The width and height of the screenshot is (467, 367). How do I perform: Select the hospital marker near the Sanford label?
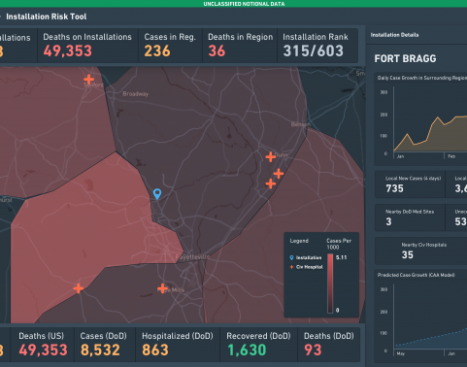tap(88, 79)
